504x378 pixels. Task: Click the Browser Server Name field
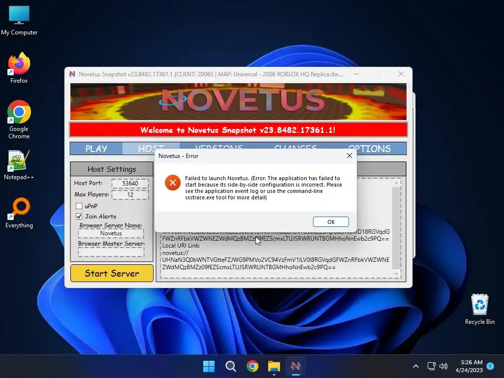(111, 233)
